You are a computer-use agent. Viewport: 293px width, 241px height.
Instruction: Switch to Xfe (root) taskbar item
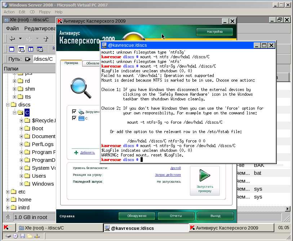tap(60, 228)
